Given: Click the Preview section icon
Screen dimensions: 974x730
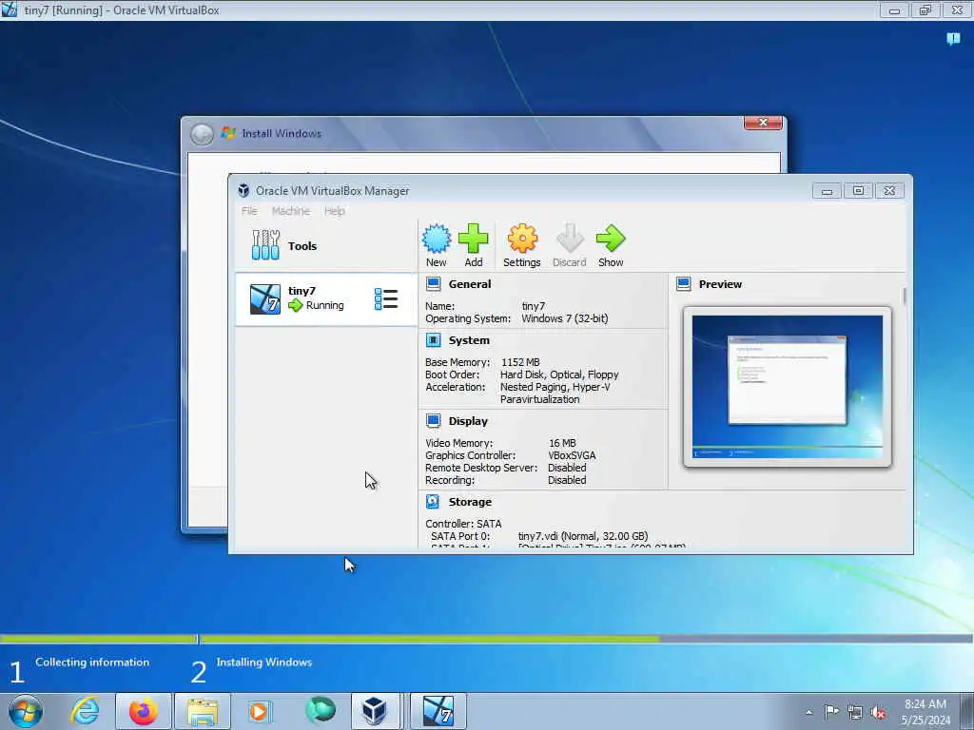Looking at the screenshot, I should 683,284.
